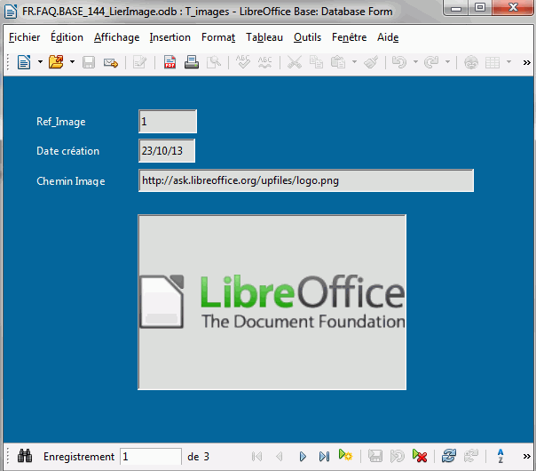Viewport: 536px width, 471px height.
Task: Open the Format menu
Action: (x=218, y=37)
